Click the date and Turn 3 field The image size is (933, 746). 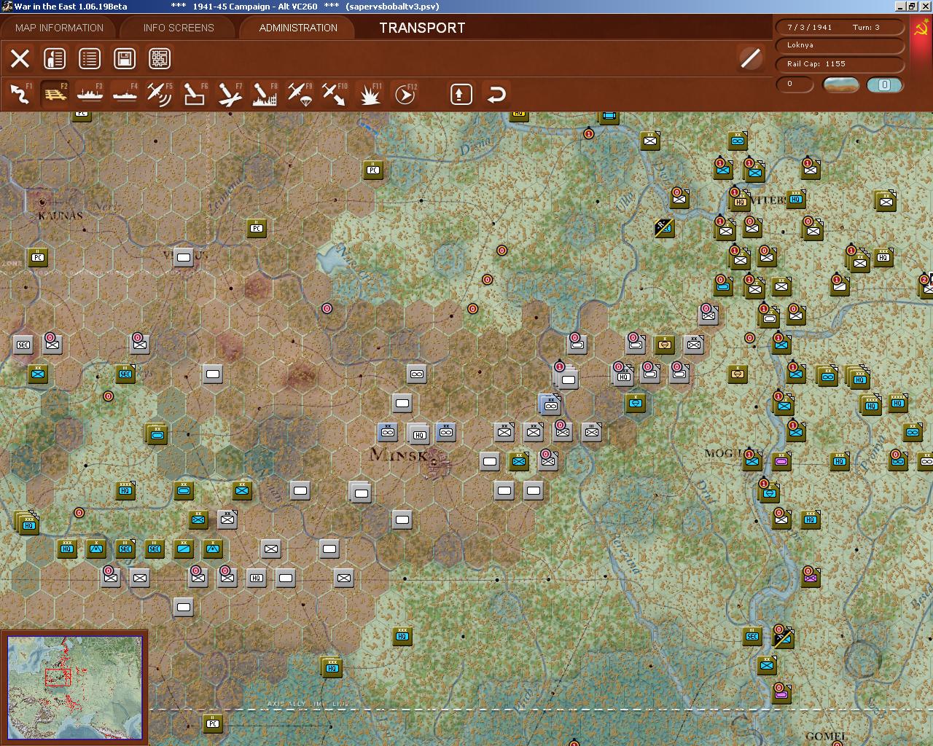point(840,27)
